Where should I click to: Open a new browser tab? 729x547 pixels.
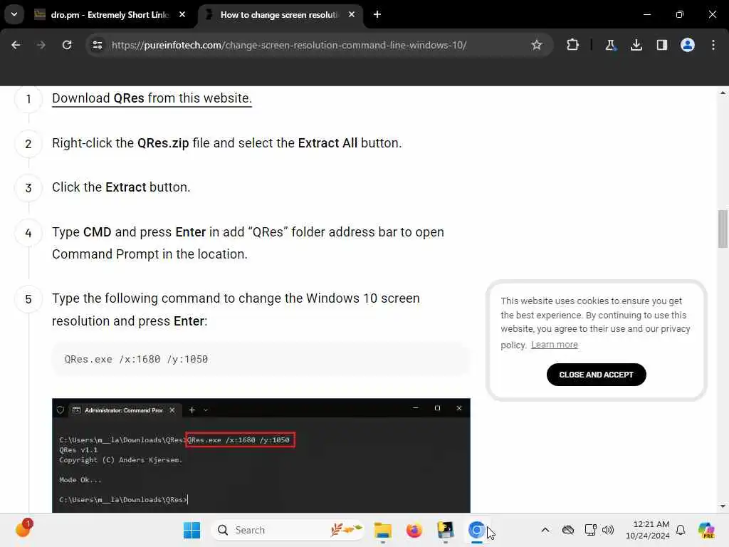pos(377,15)
